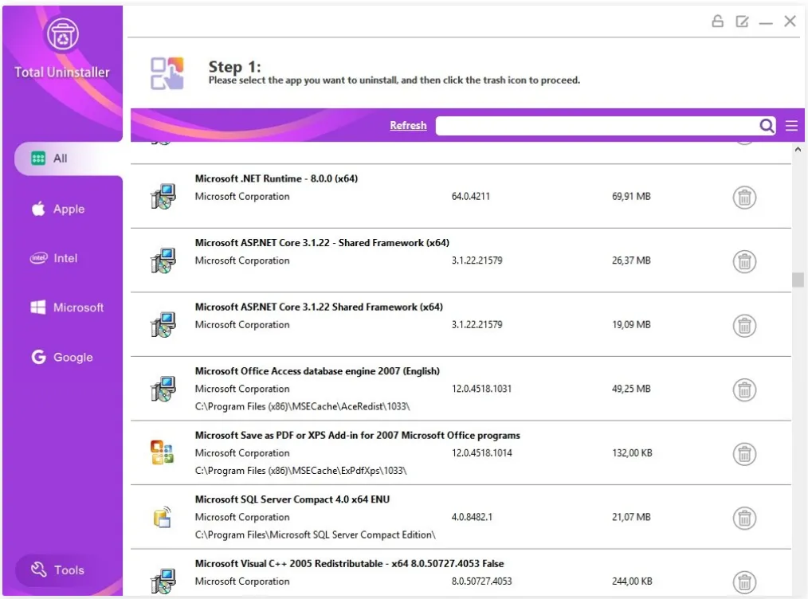
Task: Filter apps by Apple
Action: click(x=69, y=209)
